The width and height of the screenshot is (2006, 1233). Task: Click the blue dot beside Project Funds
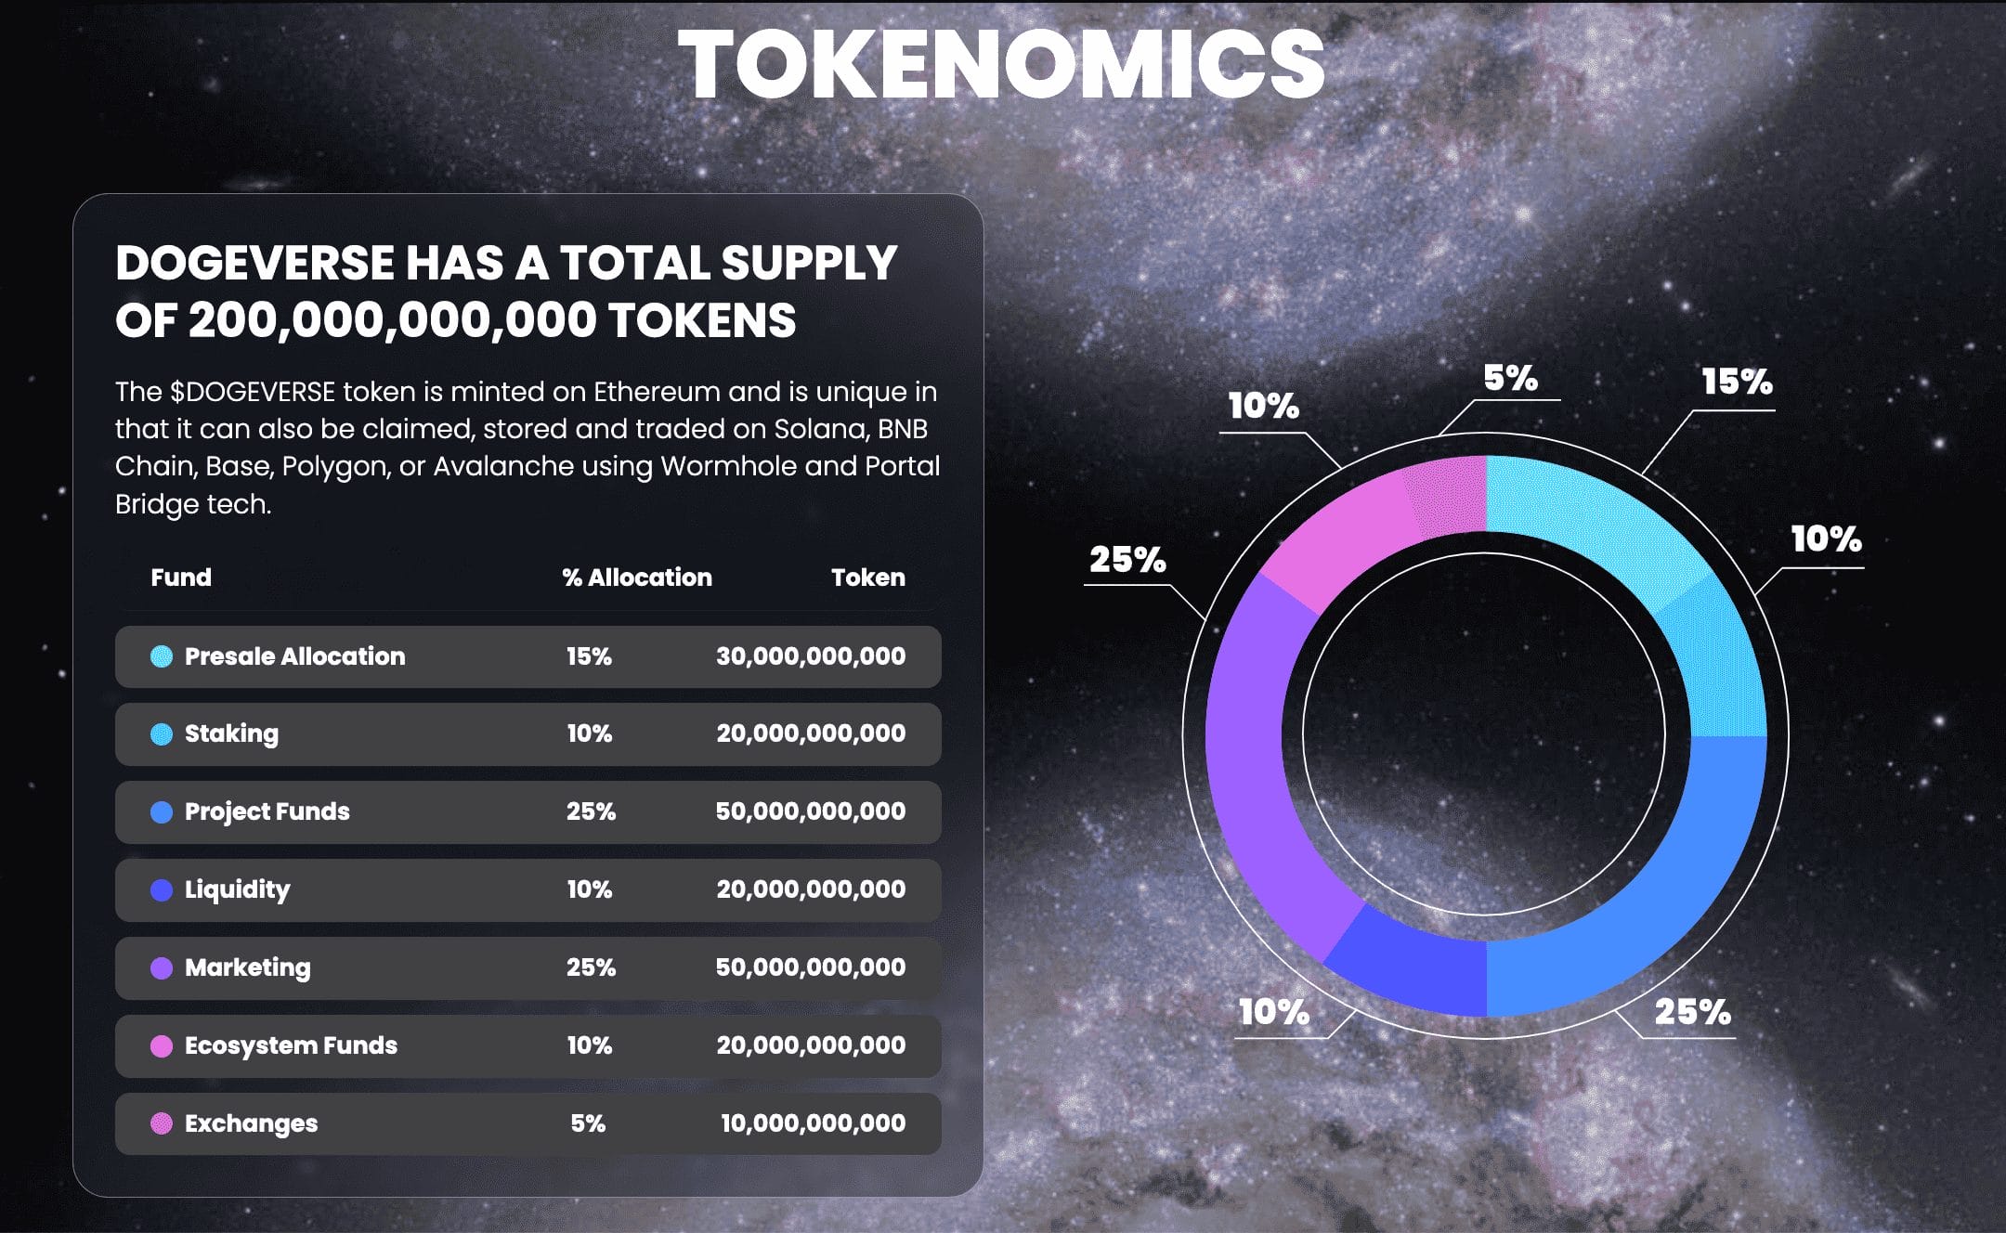point(162,812)
